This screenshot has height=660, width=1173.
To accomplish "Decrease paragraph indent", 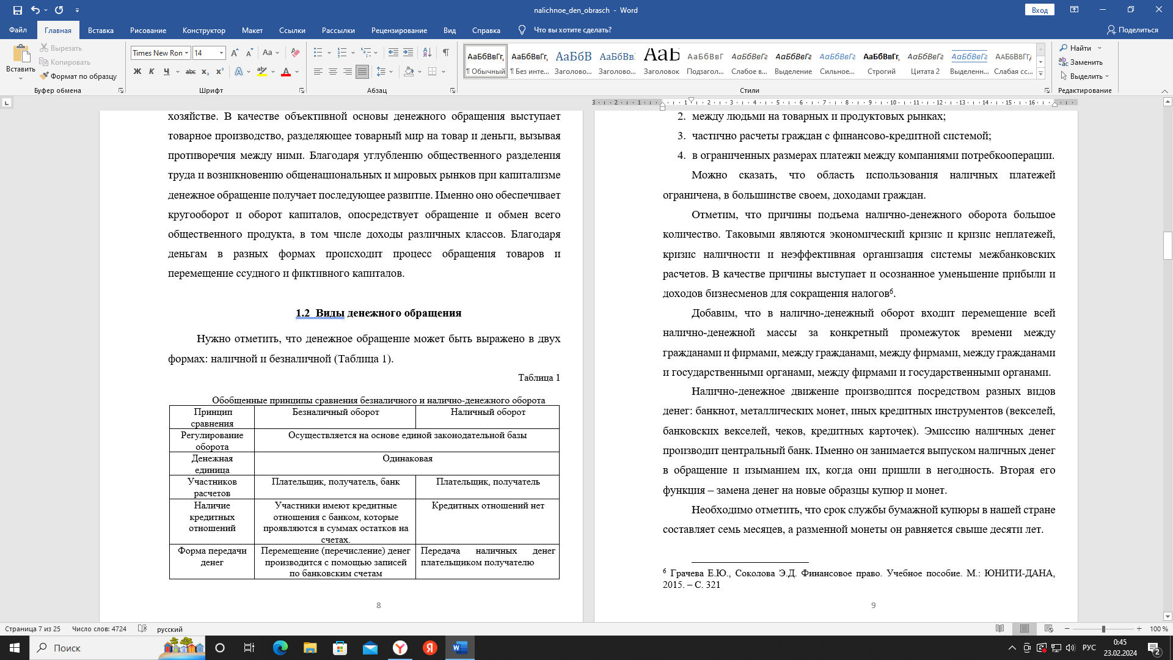I will coord(393,53).
